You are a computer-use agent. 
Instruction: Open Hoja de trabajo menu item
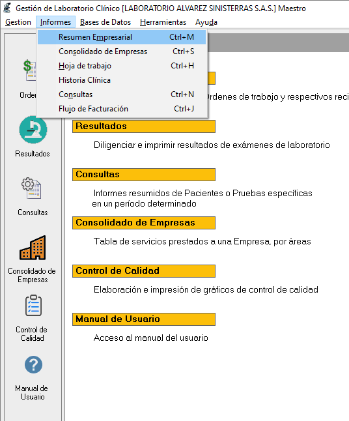(122, 66)
